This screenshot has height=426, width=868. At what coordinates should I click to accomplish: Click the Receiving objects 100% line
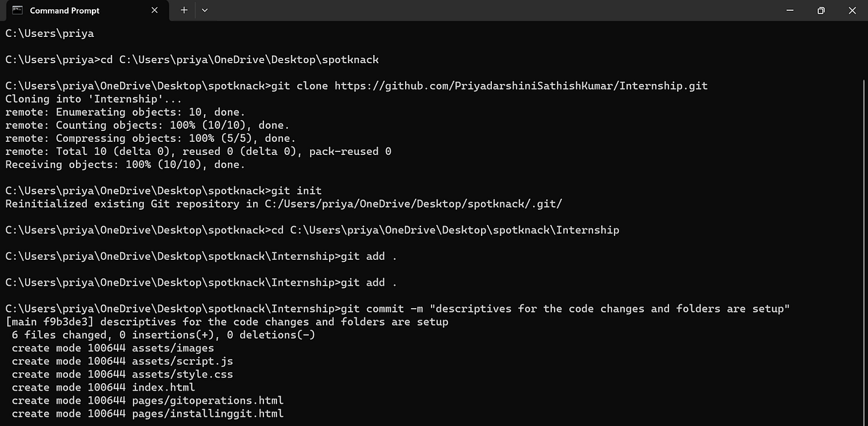pyautogui.click(x=123, y=164)
